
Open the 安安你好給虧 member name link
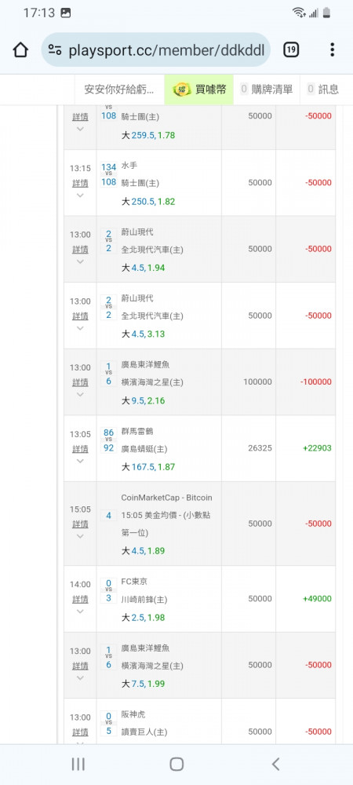[119, 89]
